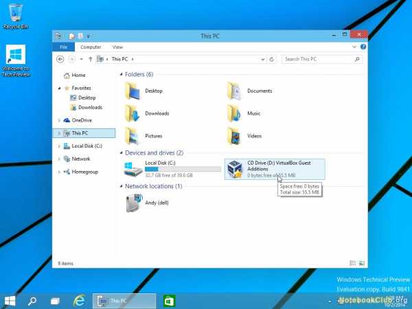Open the Computer ribbon tab
Viewport: 412px width, 309px height.
(91, 47)
